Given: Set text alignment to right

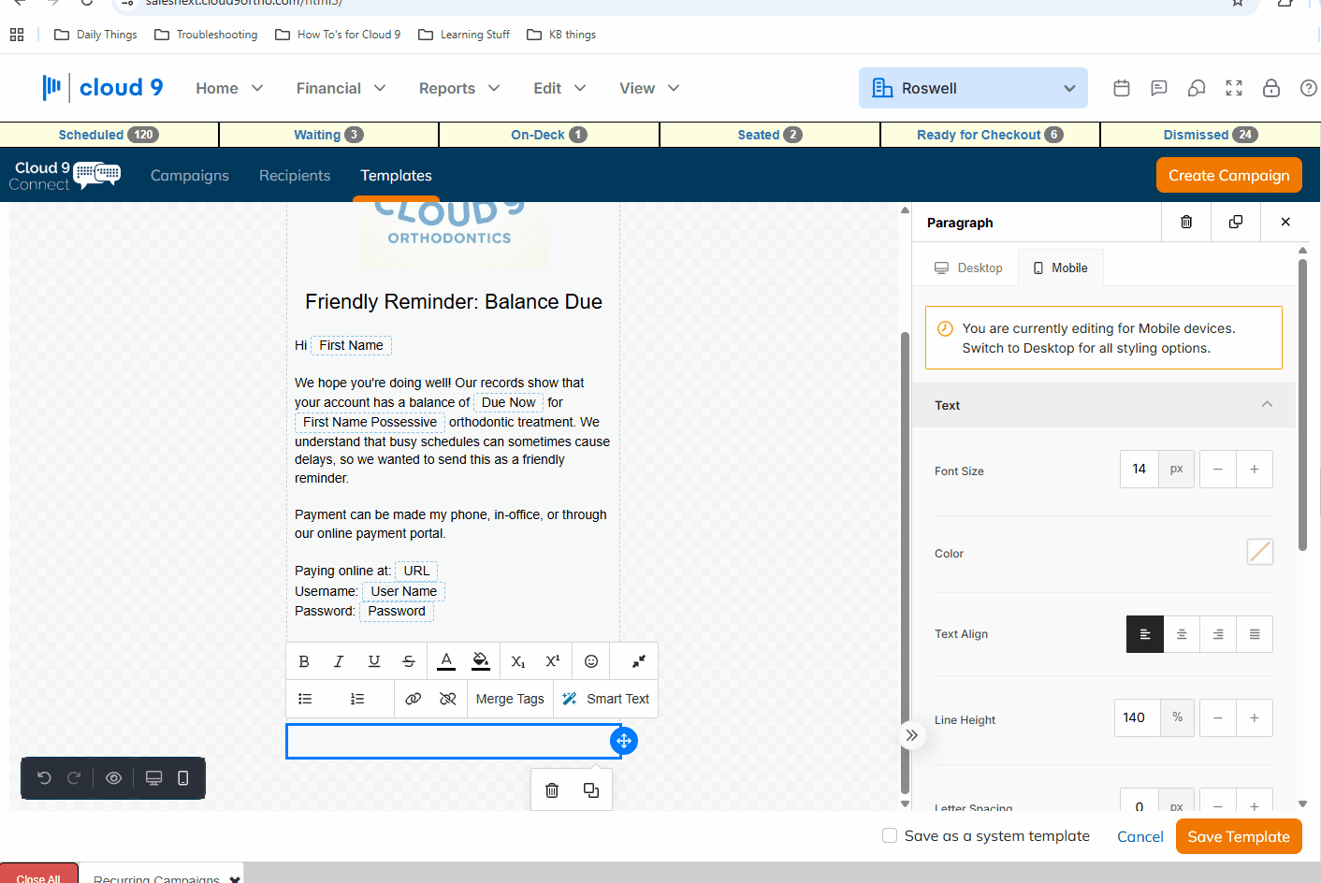Looking at the screenshot, I should [x=1218, y=634].
